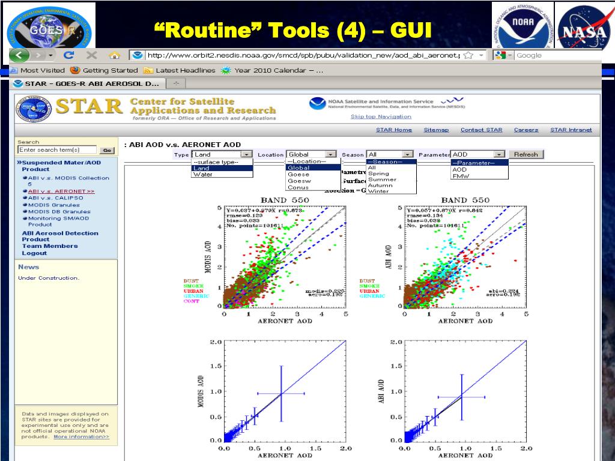Open search engine selector dropdown arrow
This screenshot has height=461, width=615.
(510, 55)
